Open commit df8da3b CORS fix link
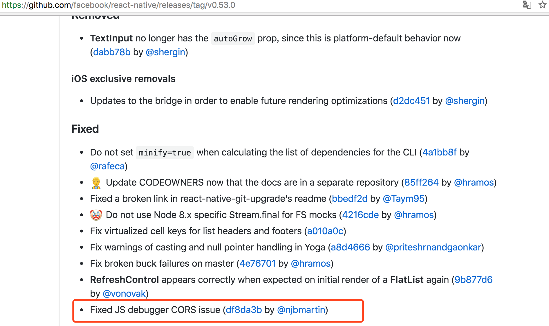This screenshot has height=326, width=549. (x=244, y=310)
